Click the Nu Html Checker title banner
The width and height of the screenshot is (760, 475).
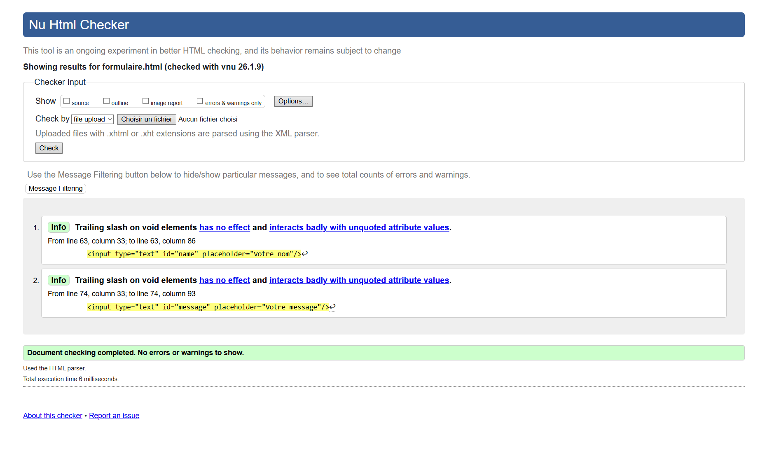pos(79,25)
